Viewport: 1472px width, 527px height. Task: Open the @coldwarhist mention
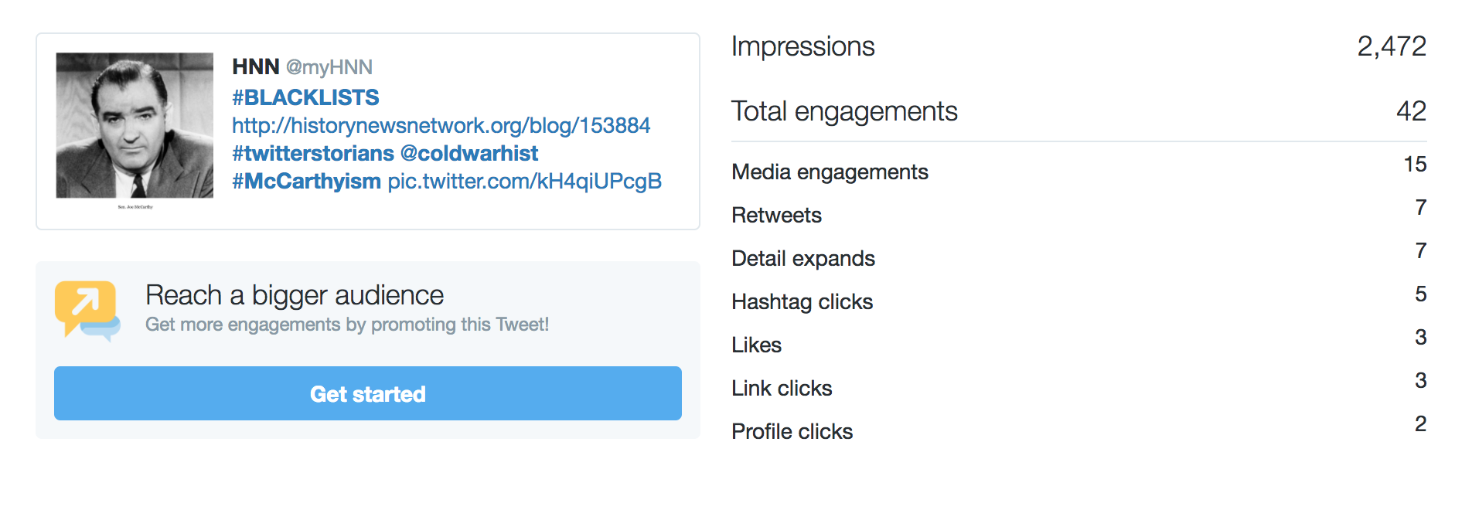[469, 153]
